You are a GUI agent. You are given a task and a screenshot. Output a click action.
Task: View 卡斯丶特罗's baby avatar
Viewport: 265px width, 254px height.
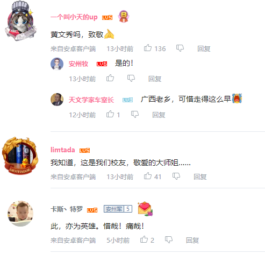(20, 214)
